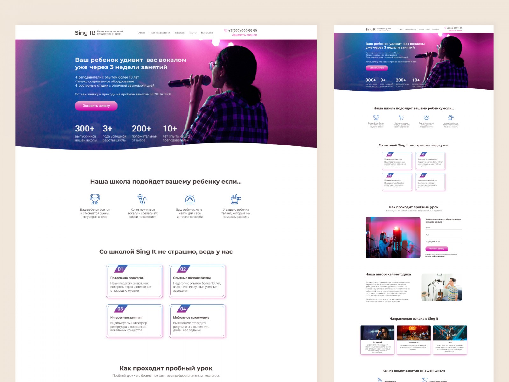Click the phone handset icon in left mockup header
509x382 pixels.
(226, 31)
